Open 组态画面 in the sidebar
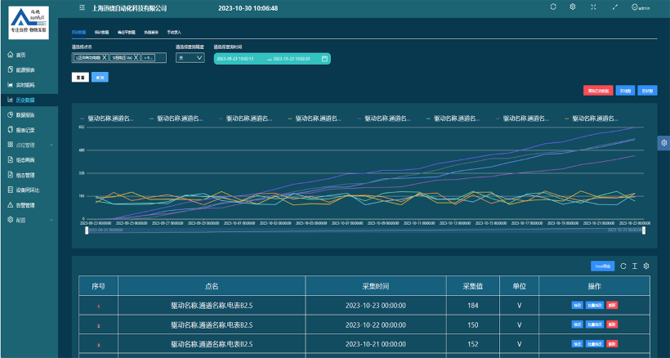The width and height of the screenshot is (670, 358). [x=29, y=159]
